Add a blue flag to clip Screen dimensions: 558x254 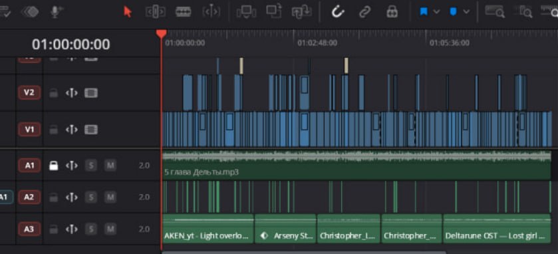tap(424, 12)
